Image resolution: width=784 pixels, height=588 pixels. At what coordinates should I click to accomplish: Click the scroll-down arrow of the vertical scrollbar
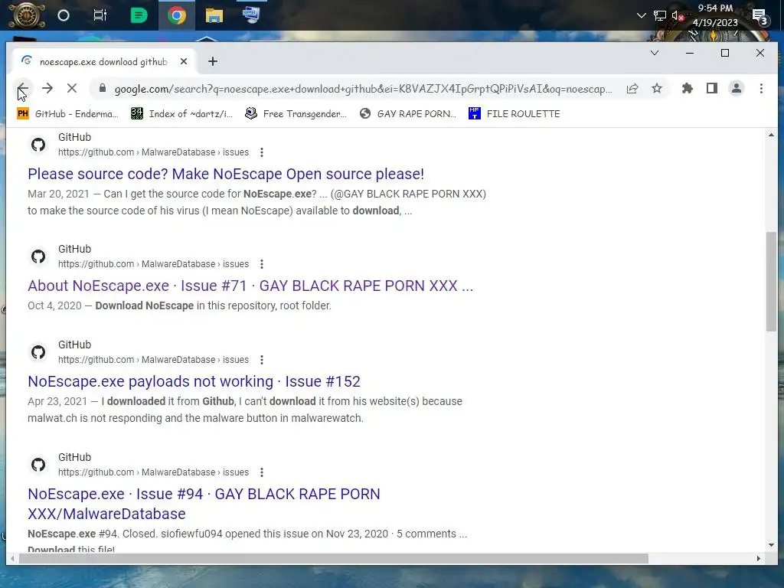coord(770,545)
